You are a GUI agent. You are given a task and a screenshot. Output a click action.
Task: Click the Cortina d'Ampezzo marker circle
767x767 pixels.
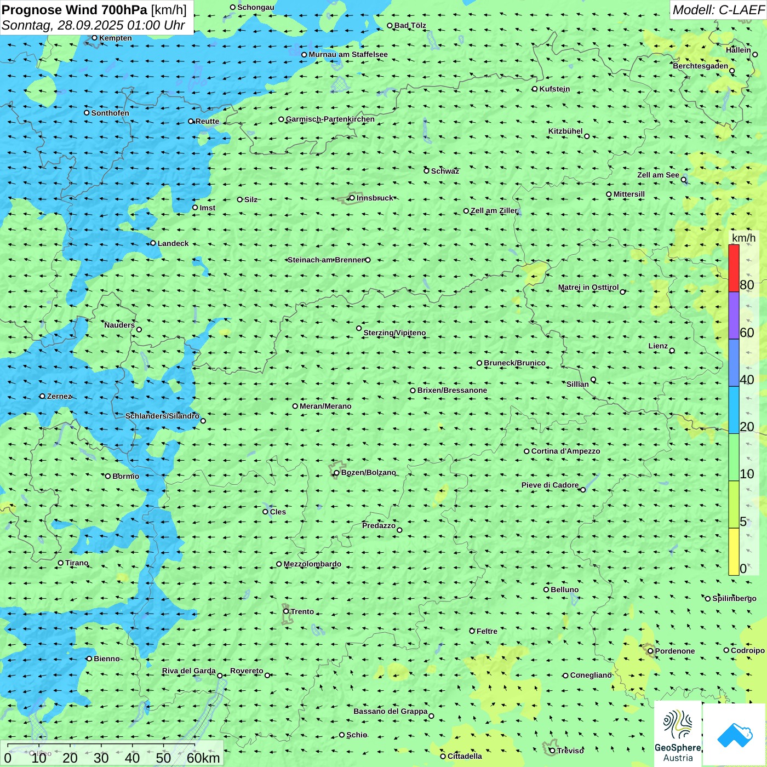pos(526,451)
